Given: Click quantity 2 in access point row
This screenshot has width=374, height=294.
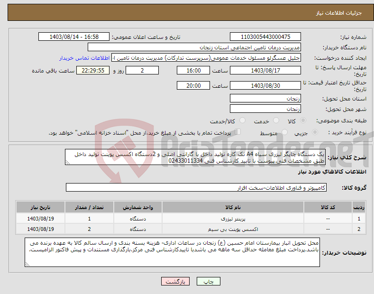Looking at the screenshot, I should 89,229.
